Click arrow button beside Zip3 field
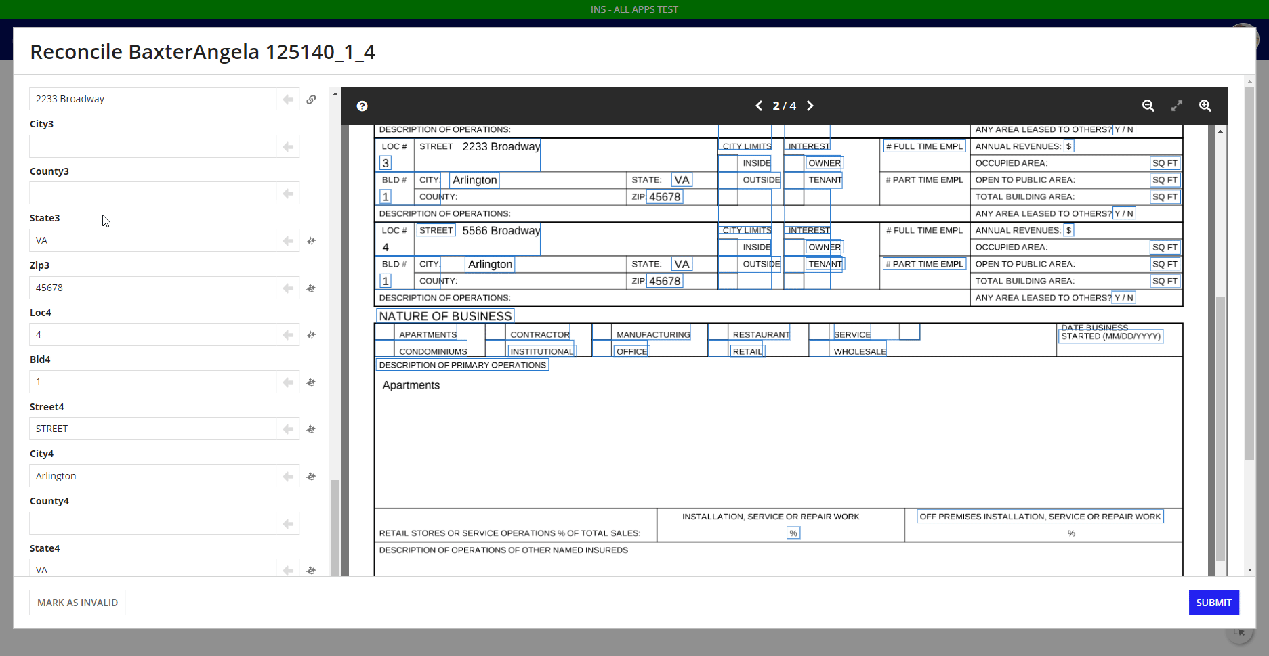 click(x=288, y=288)
